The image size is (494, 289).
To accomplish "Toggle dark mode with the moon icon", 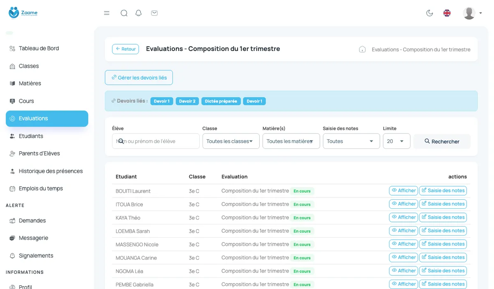I will pos(429,13).
